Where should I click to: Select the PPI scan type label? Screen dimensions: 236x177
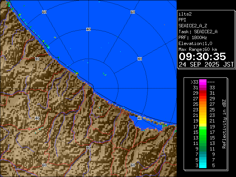tap(183, 20)
